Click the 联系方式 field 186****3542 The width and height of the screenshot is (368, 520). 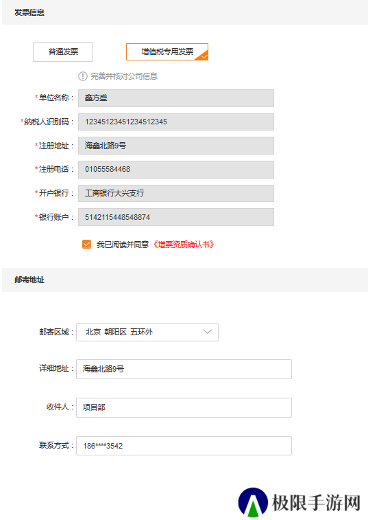click(184, 446)
